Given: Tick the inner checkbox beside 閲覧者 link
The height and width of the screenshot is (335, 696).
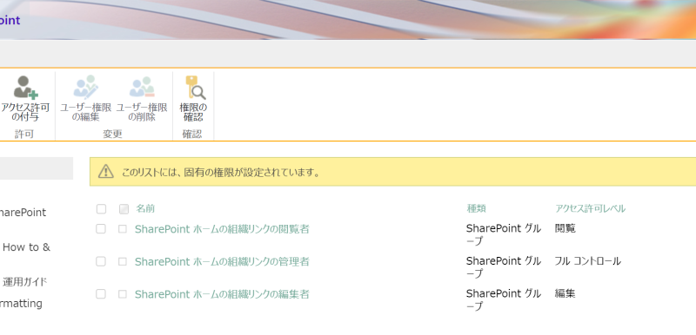Looking at the screenshot, I should coord(123,229).
